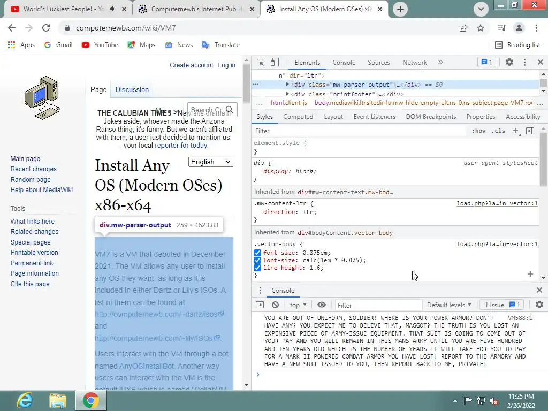Viewport: 548px width, 411px height.
Task: Click the Styles filter input field
Action: 359,131
